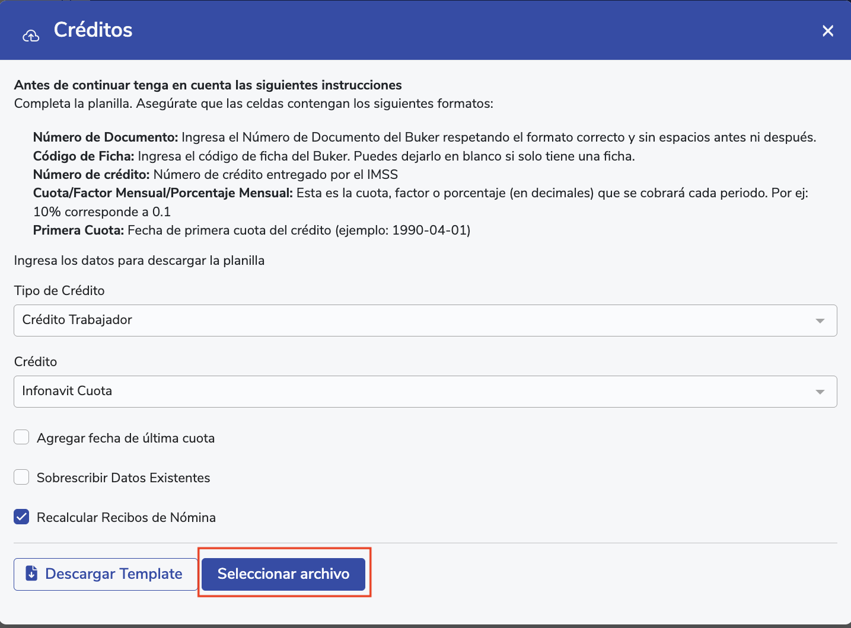The width and height of the screenshot is (851, 628).
Task: Close the Créditos dialog with X
Action: (828, 31)
